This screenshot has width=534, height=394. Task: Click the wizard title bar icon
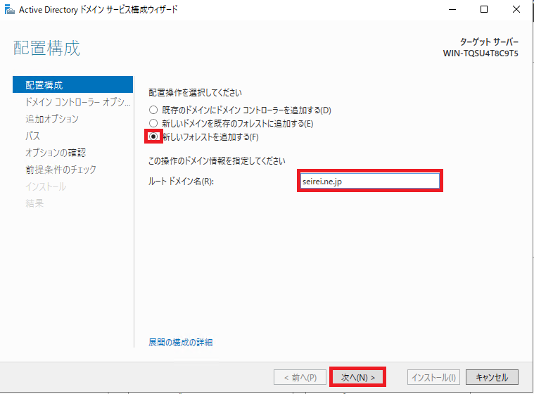pyautogui.click(x=10, y=10)
